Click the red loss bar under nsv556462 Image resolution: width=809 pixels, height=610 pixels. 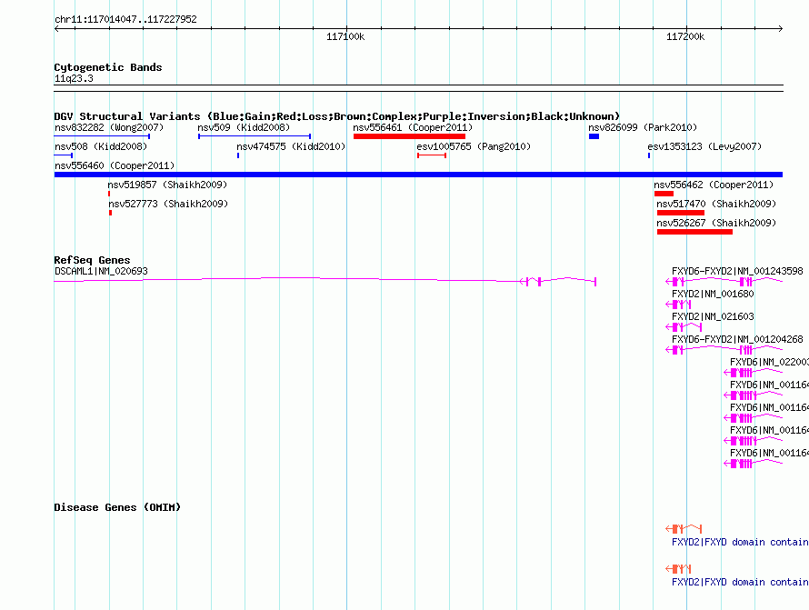[664, 194]
